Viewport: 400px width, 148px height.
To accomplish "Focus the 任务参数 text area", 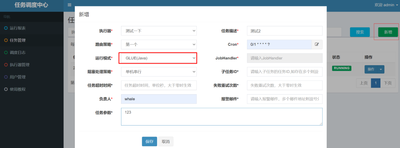I will [221, 116].
